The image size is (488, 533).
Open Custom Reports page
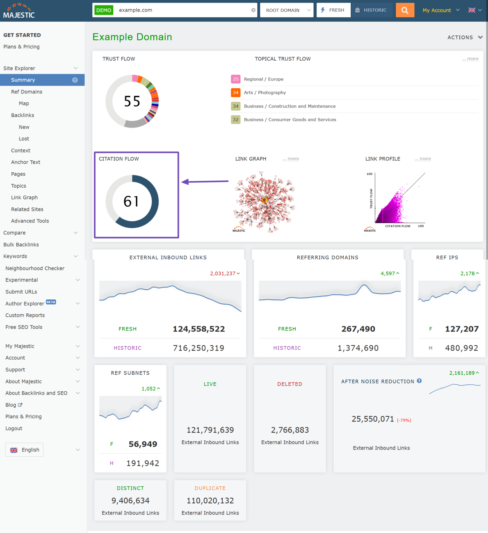(25, 315)
